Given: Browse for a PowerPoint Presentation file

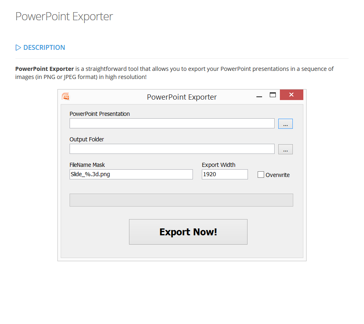Looking at the screenshot, I should coord(285,124).
